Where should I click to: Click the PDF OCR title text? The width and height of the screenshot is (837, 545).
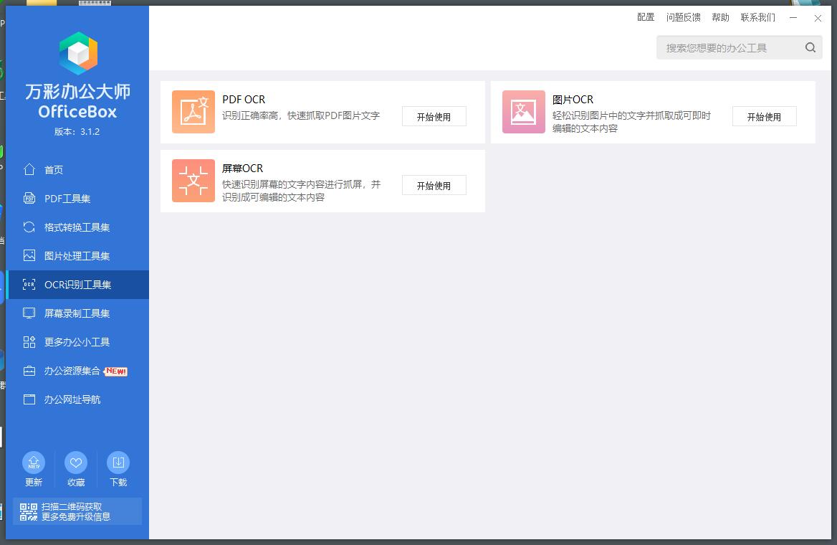[244, 100]
